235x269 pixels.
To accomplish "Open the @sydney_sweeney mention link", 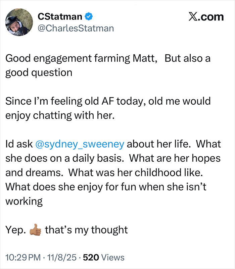I will tap(79, 144).
